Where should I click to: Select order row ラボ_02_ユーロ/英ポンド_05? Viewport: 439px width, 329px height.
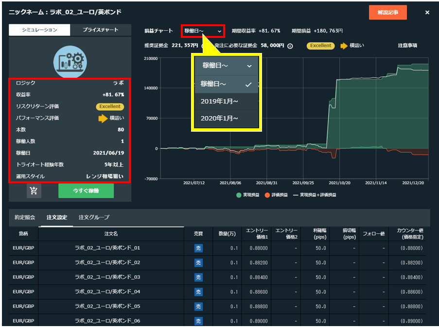click(217, 306)
